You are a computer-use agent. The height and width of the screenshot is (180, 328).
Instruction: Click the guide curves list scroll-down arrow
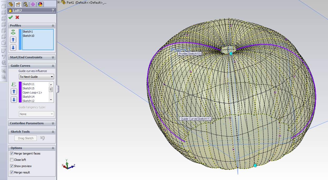(51, 100)
